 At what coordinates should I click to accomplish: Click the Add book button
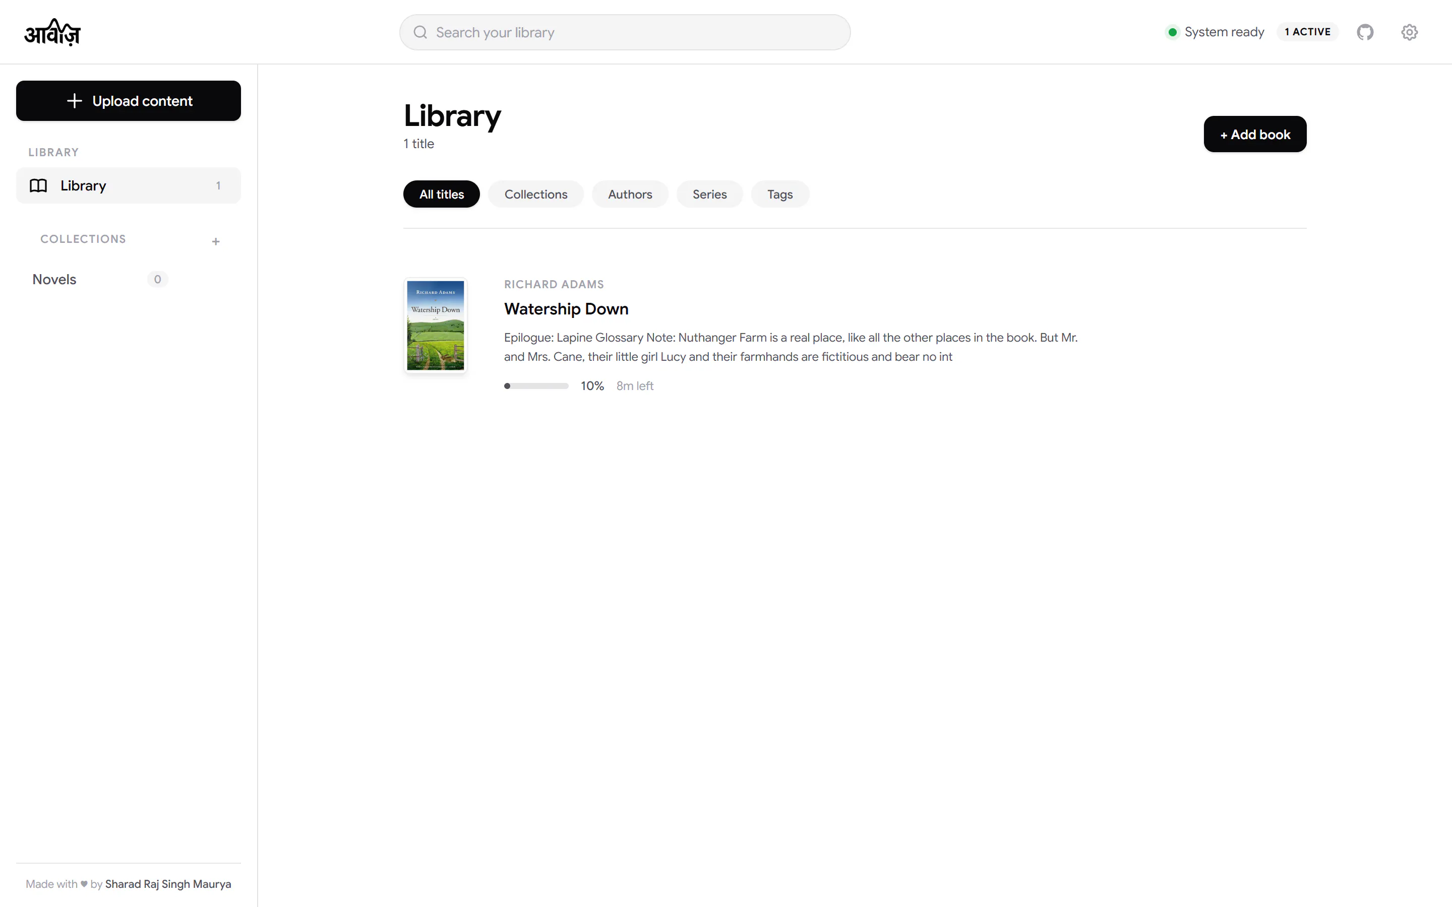(1254, 135)
